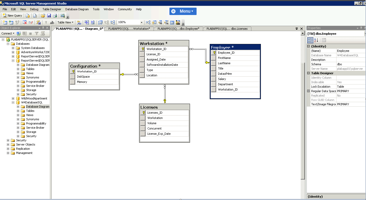
Task: Switch to the dbo.Employee* document tab
Action: tap(178, 29)
